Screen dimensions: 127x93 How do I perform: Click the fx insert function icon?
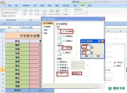pyautogui.click(x=31, y=27)
